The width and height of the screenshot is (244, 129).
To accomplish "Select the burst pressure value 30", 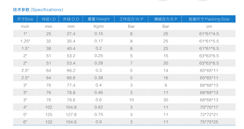I will (x=166, y=100).
